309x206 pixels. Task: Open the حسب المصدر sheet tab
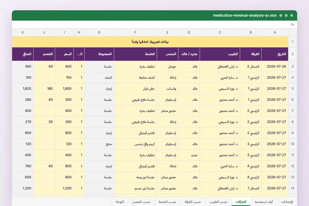tap(141, 202)
